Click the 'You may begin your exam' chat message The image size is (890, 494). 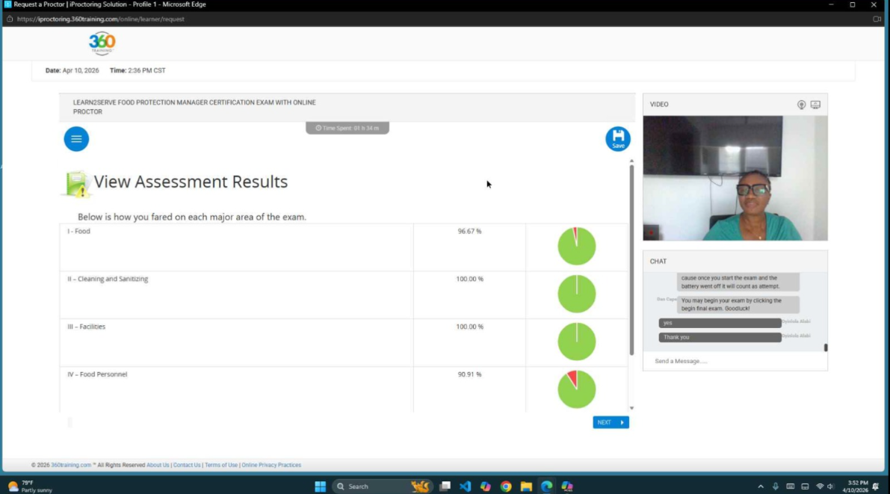point(738,304)
